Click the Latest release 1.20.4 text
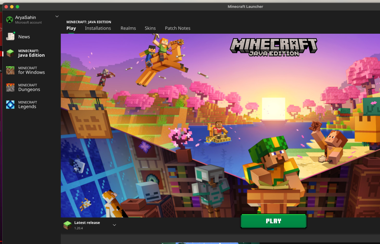The image size is (380, 244). click(x=87, y=225)
